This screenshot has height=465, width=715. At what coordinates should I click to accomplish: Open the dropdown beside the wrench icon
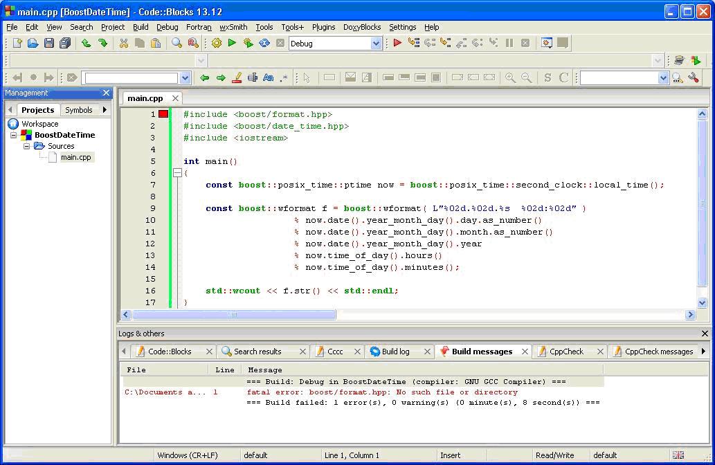coord(663,78)
